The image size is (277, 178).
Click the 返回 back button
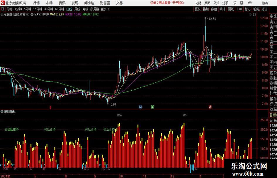[264, 9]
